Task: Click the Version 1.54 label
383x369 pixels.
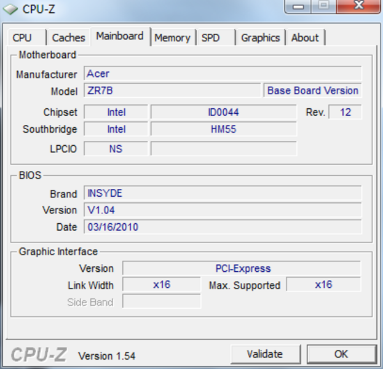Action: pos(106,356)
